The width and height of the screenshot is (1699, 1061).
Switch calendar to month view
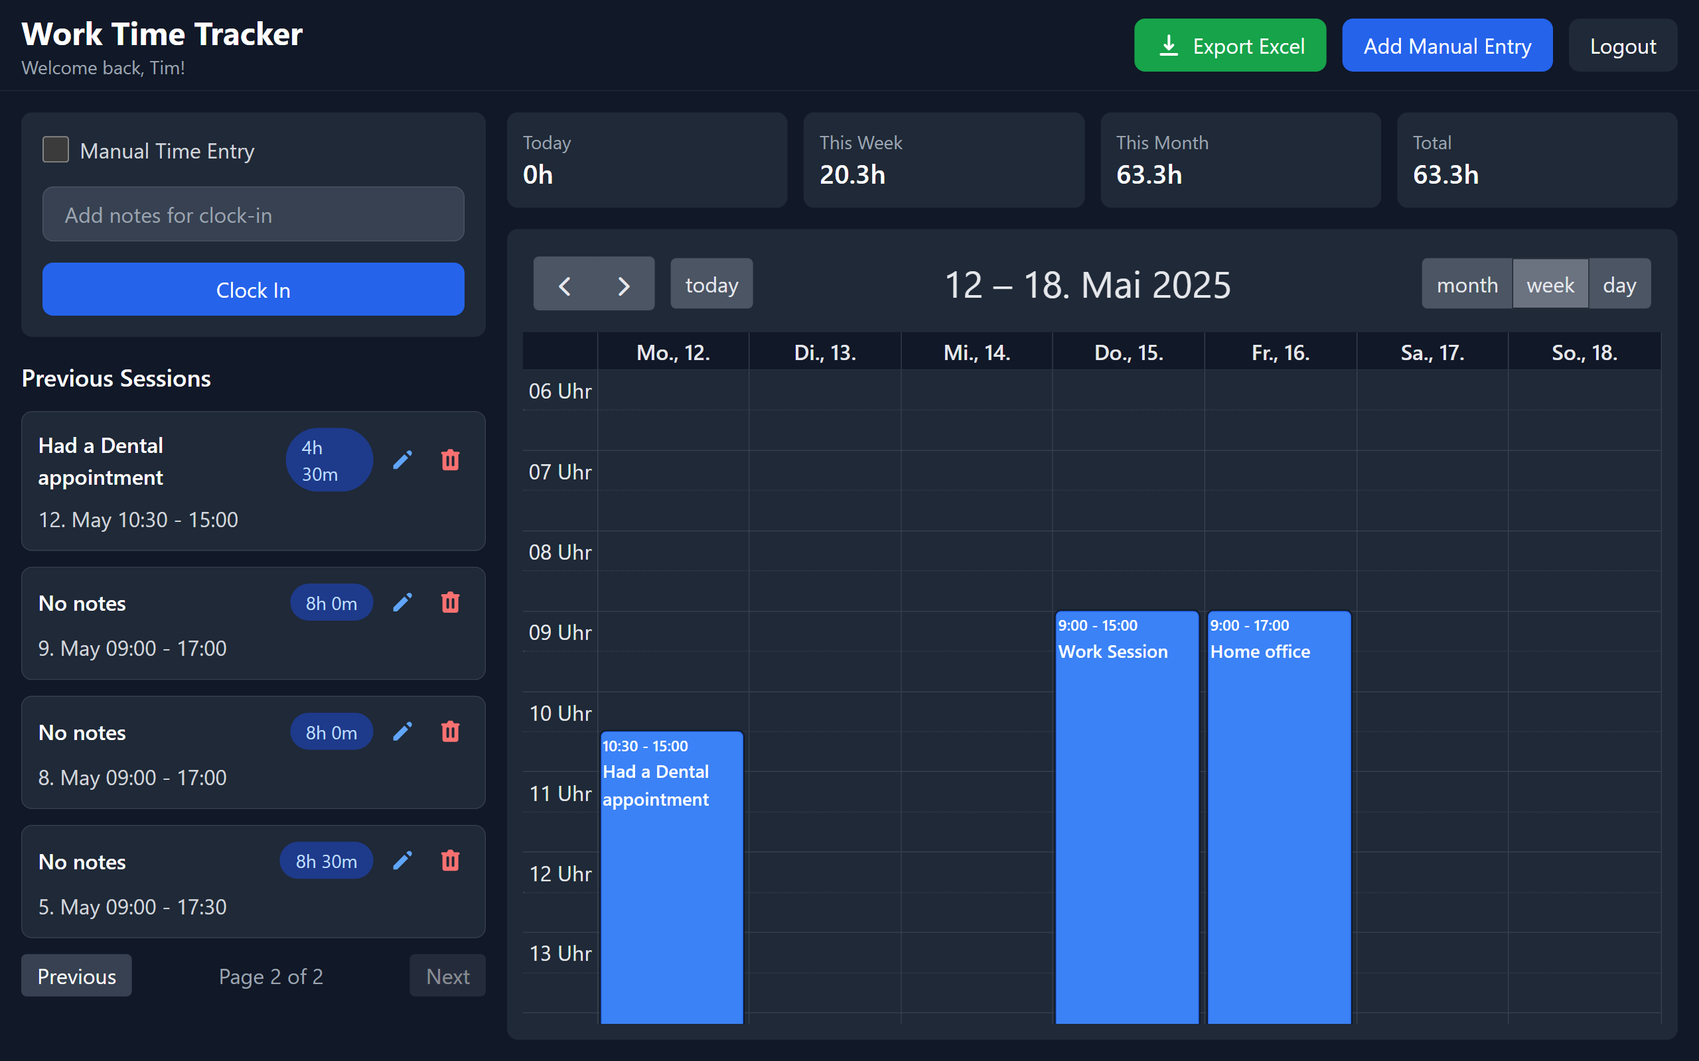pyautogui.click(x=1467, y=284)
